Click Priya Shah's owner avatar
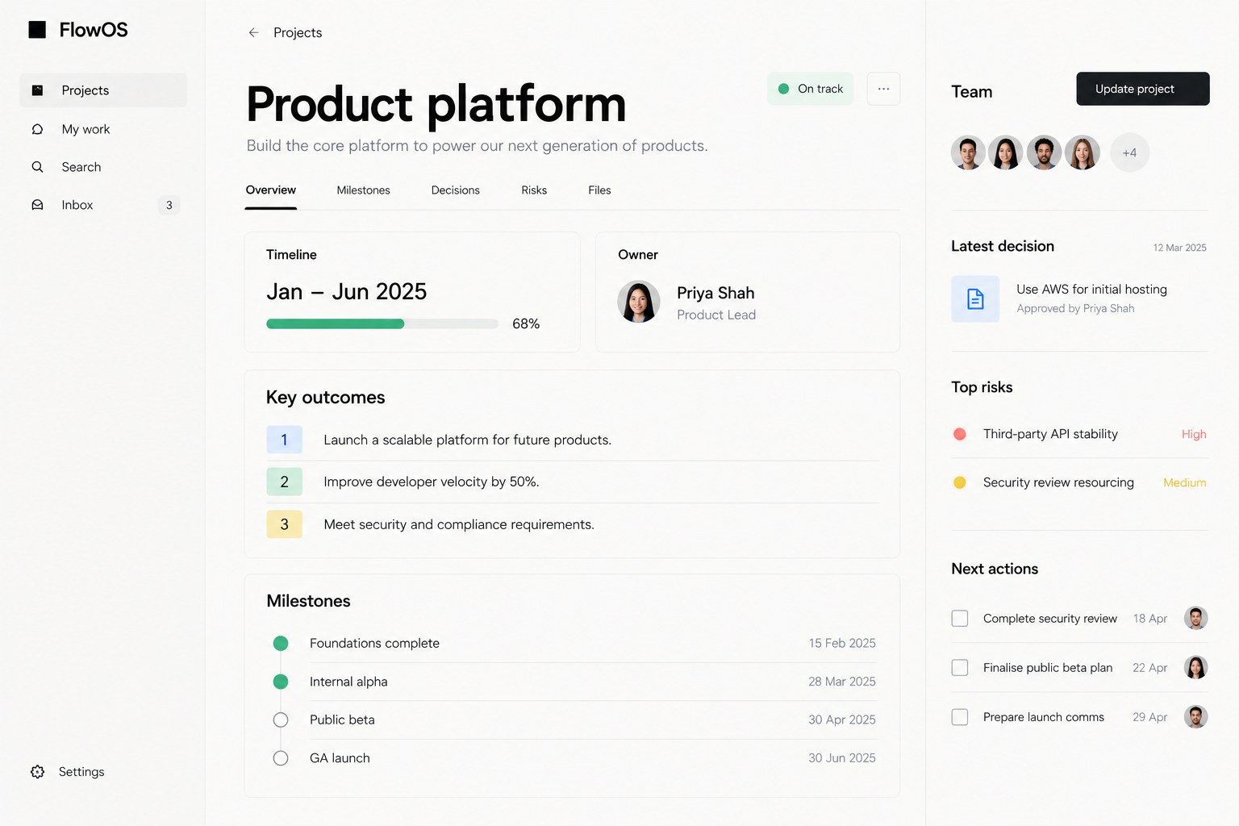 (x=639, y=302)
